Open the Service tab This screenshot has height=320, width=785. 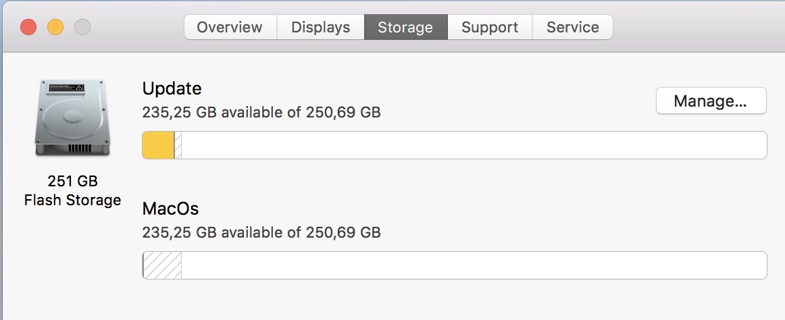tap(573, 28)
